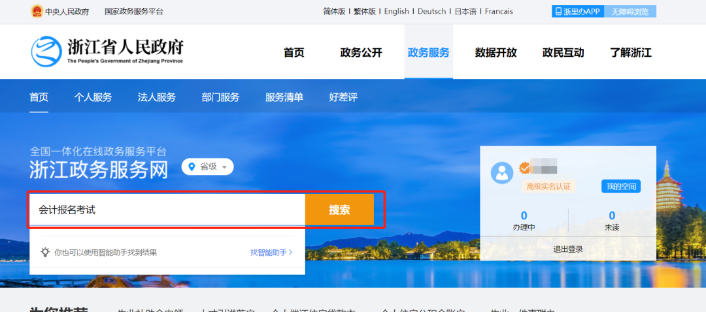
Task: Click the orange 搜索 button
Action: click(339, 210)
